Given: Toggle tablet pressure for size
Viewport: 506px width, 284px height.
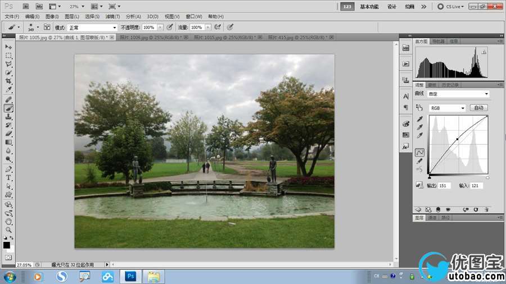Looking at the screenshot, I should click(x=230, y=28).
